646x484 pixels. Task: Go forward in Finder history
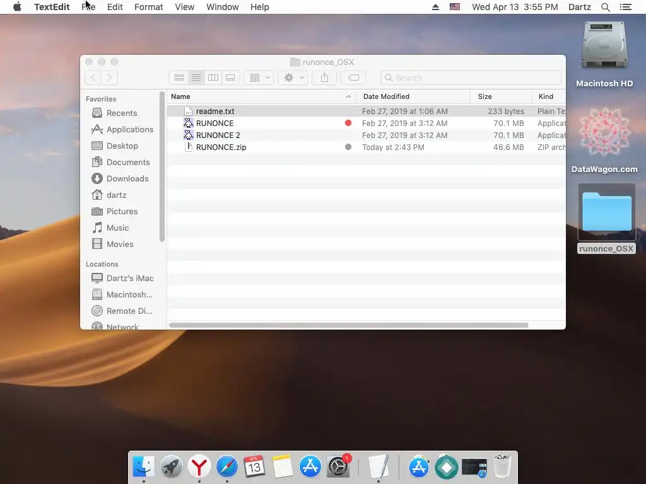click(x=110, y=78)
